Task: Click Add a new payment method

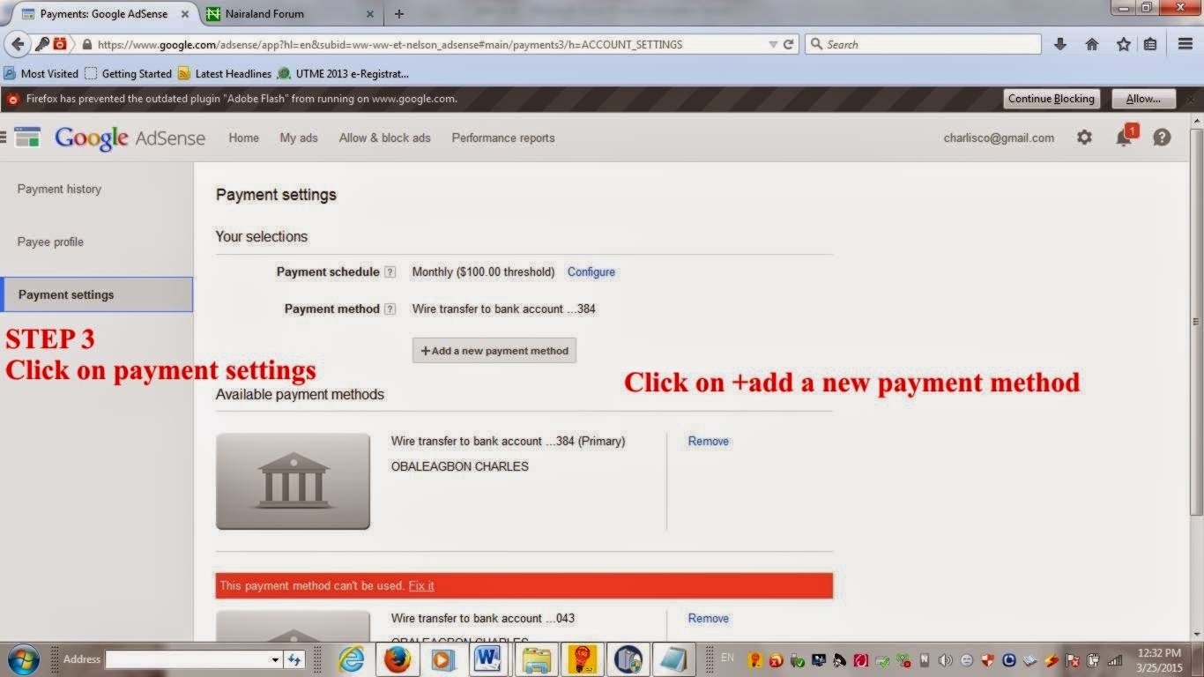Action: 494,350
